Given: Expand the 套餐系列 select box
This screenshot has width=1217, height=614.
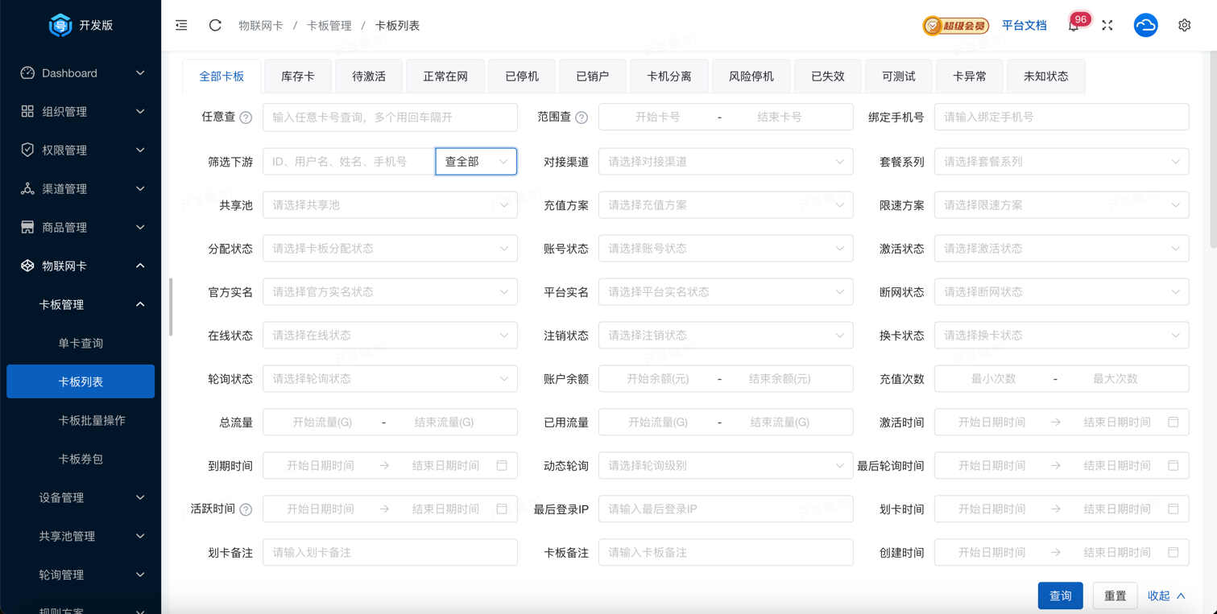Looking at the screenshot, I should (x=1061, y=162).
